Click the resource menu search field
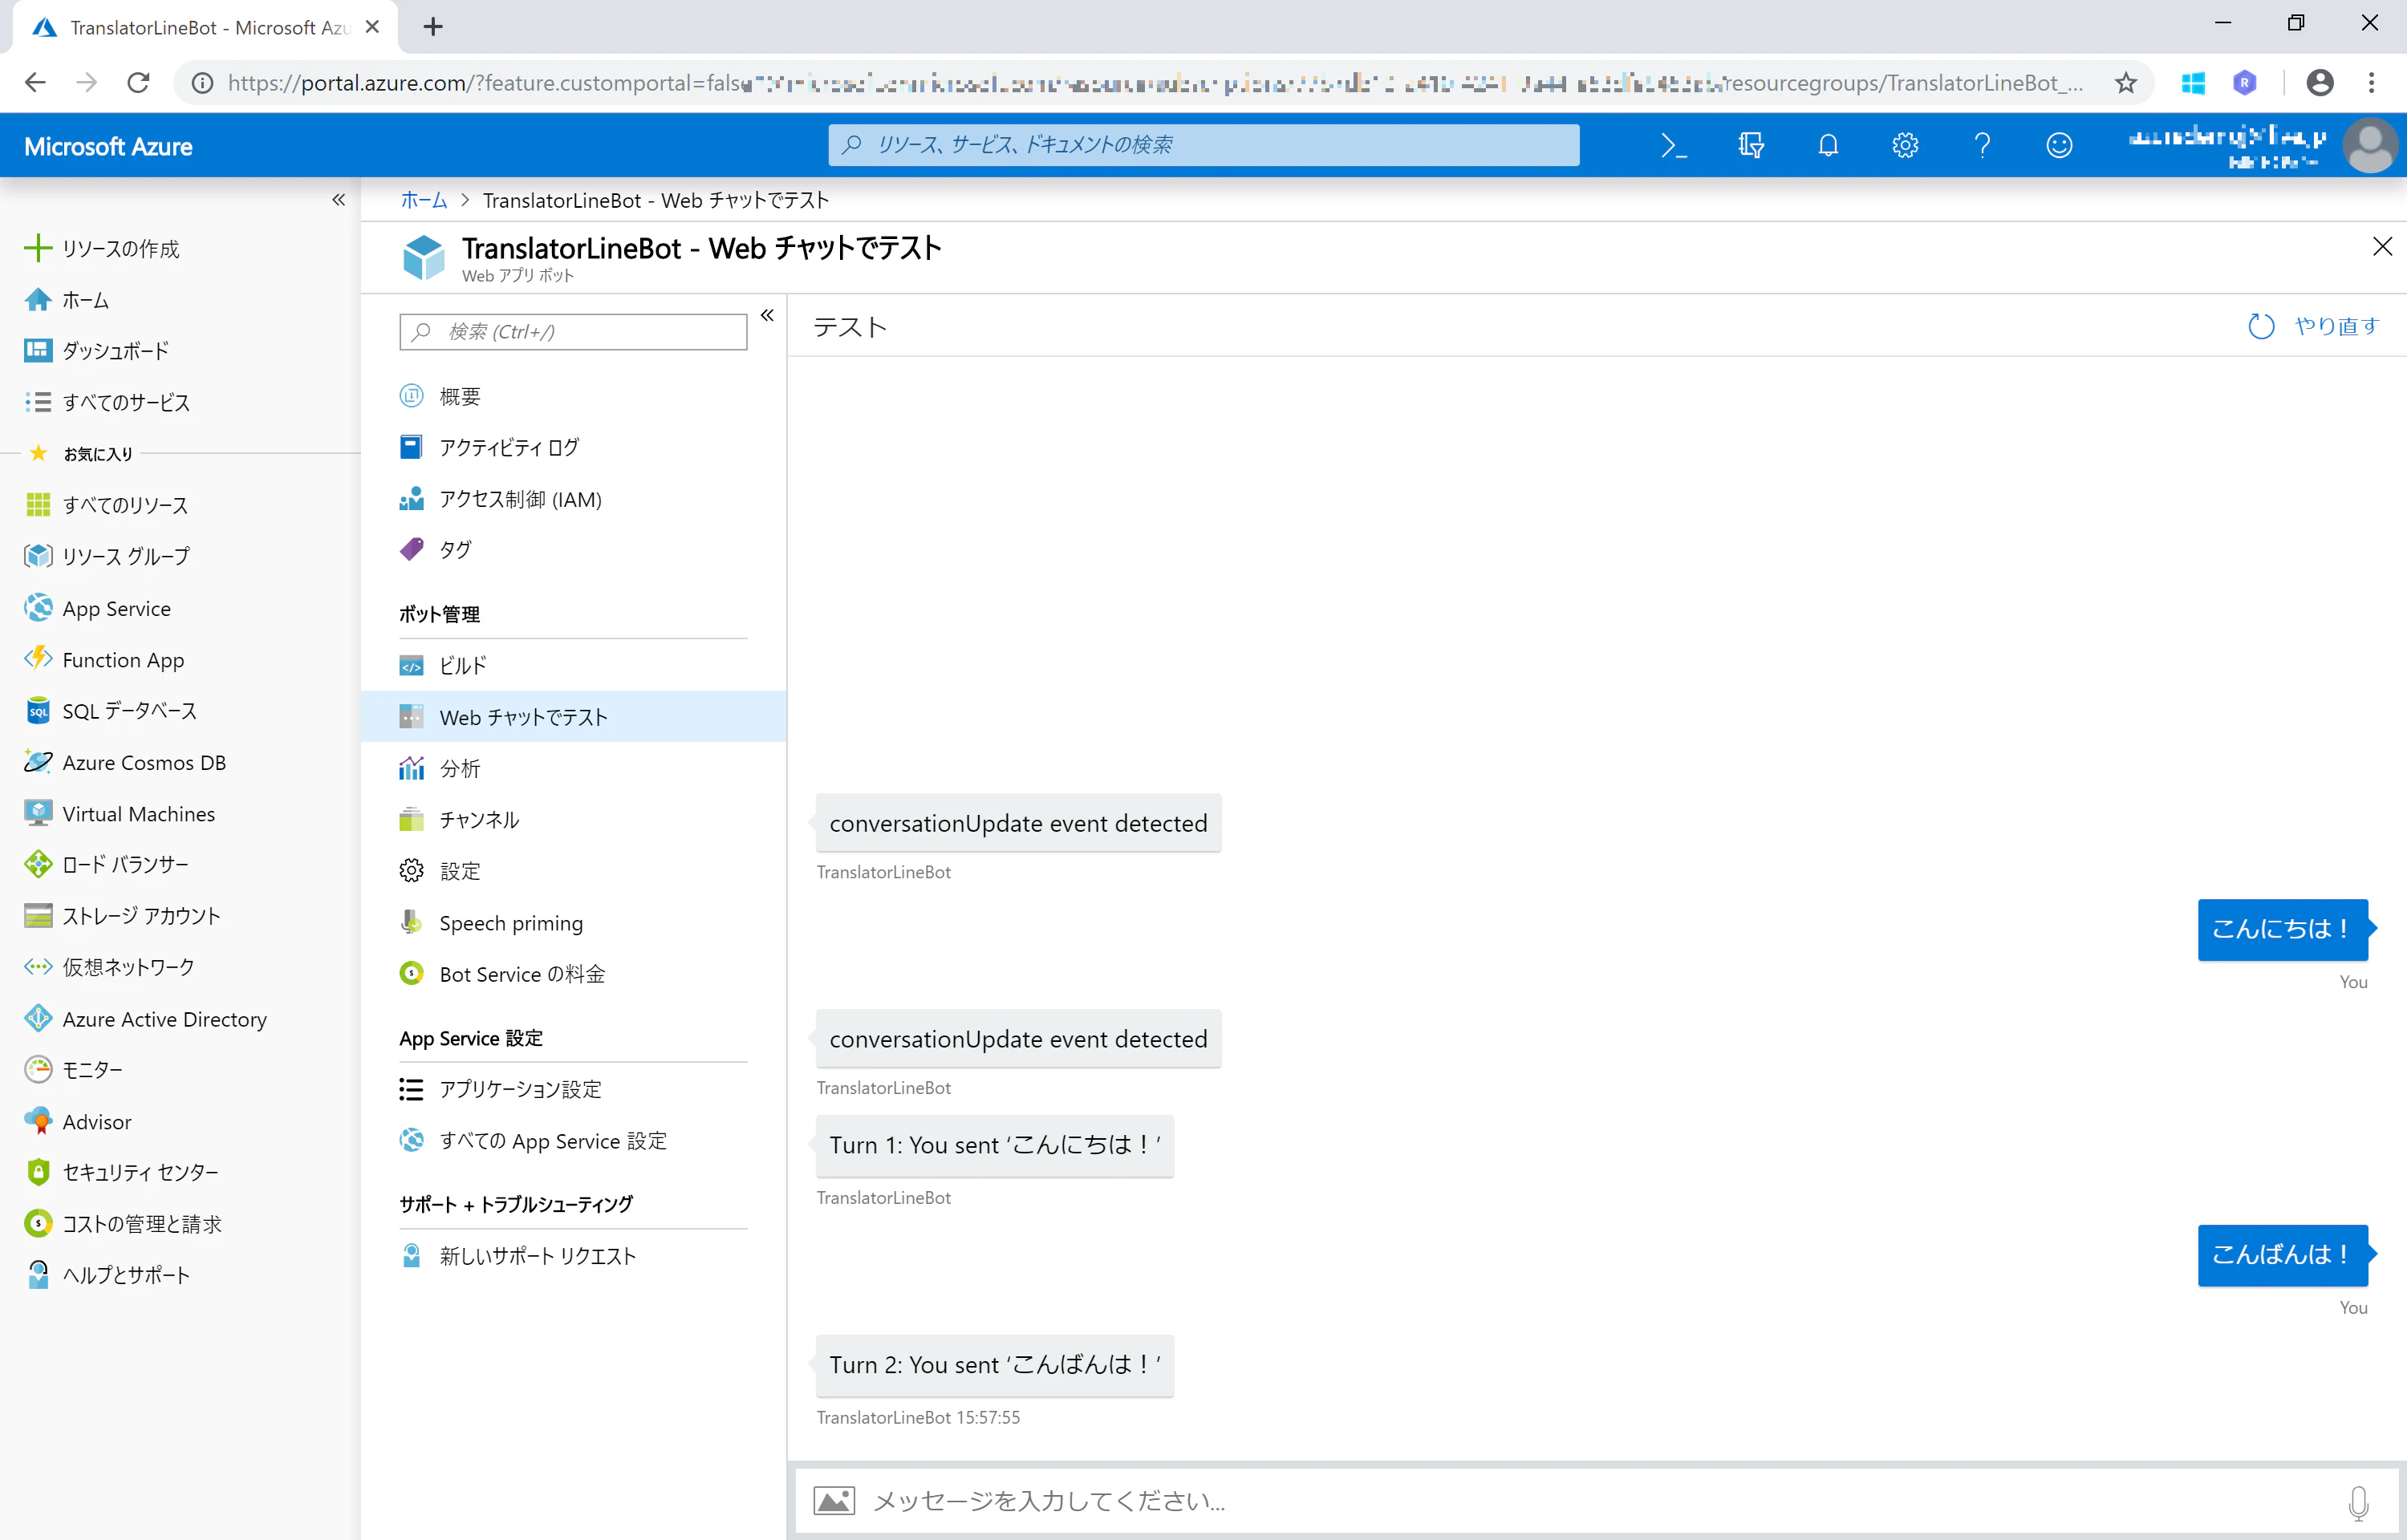 pyautogui.click(x=573, y=332)
